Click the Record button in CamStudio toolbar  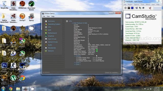point(126,8)
